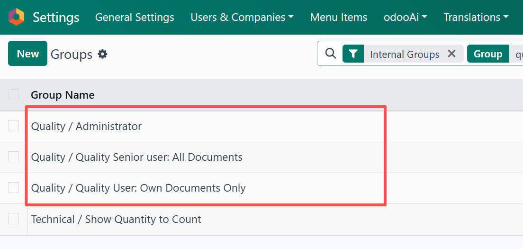Expand the Translations dropdown menu

click(476, 18)
